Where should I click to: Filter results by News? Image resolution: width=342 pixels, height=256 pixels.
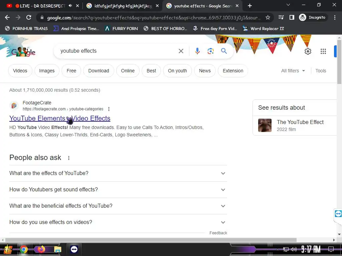(205, 71)
